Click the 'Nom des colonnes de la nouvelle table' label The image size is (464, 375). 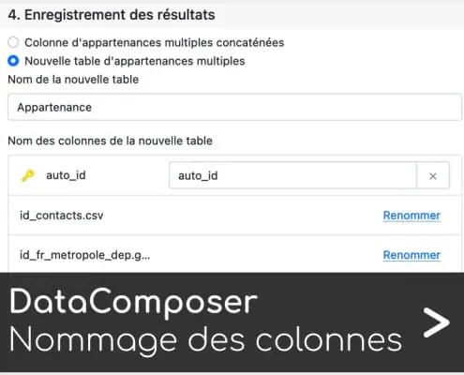(110, 141)
